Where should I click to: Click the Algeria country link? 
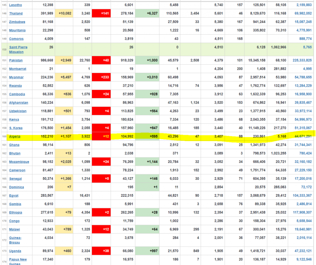[x=15, y=136]
